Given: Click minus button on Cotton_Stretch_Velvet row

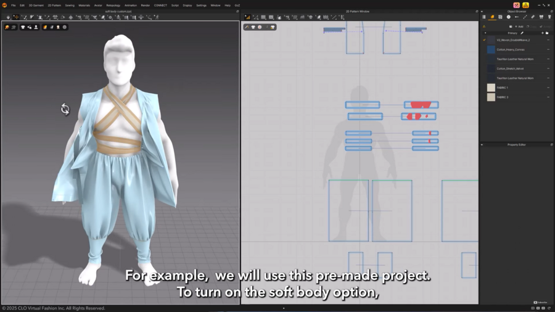Looking at the screenshot, I should coord(548,68).
